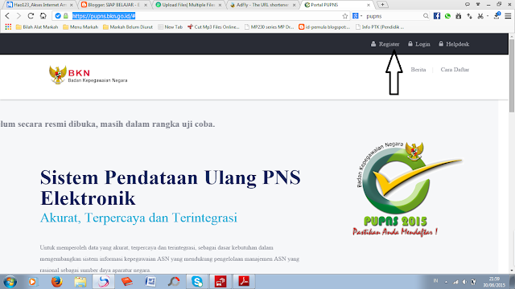Close the Portal PUPNS tab
The image size is (515, 289).
369,5
